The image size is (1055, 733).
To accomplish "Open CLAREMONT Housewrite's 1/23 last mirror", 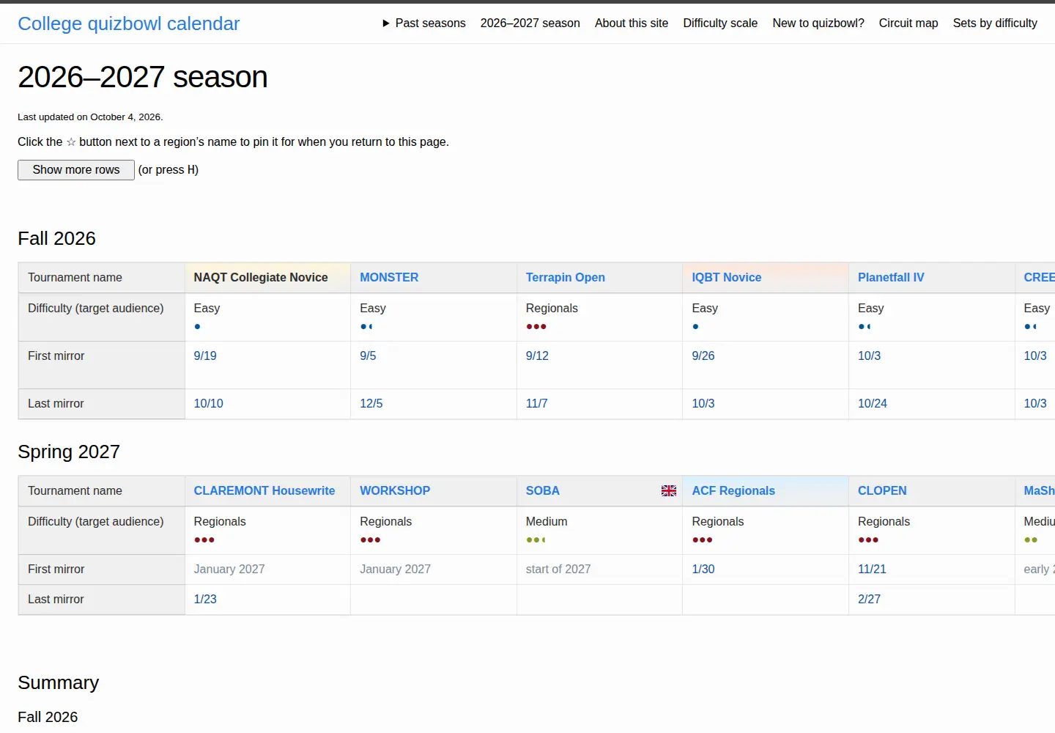I will click(x=205, y=600).
